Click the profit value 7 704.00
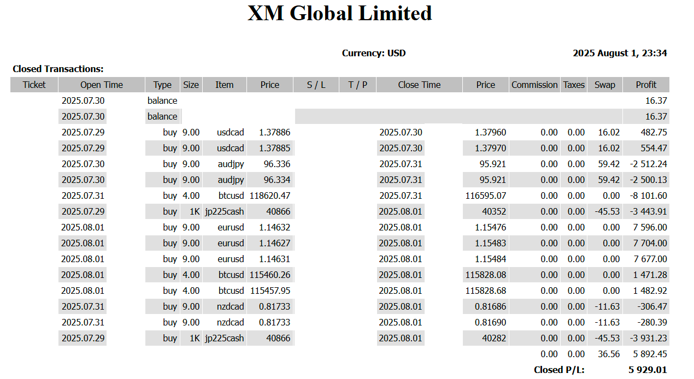 click(650, 243)
